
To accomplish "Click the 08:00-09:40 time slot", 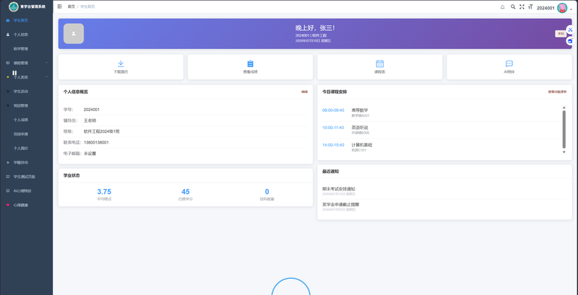I will point(333,110).
